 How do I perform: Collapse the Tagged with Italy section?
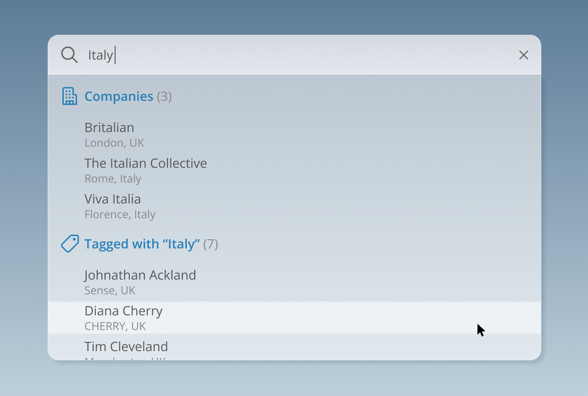(142, 244)
